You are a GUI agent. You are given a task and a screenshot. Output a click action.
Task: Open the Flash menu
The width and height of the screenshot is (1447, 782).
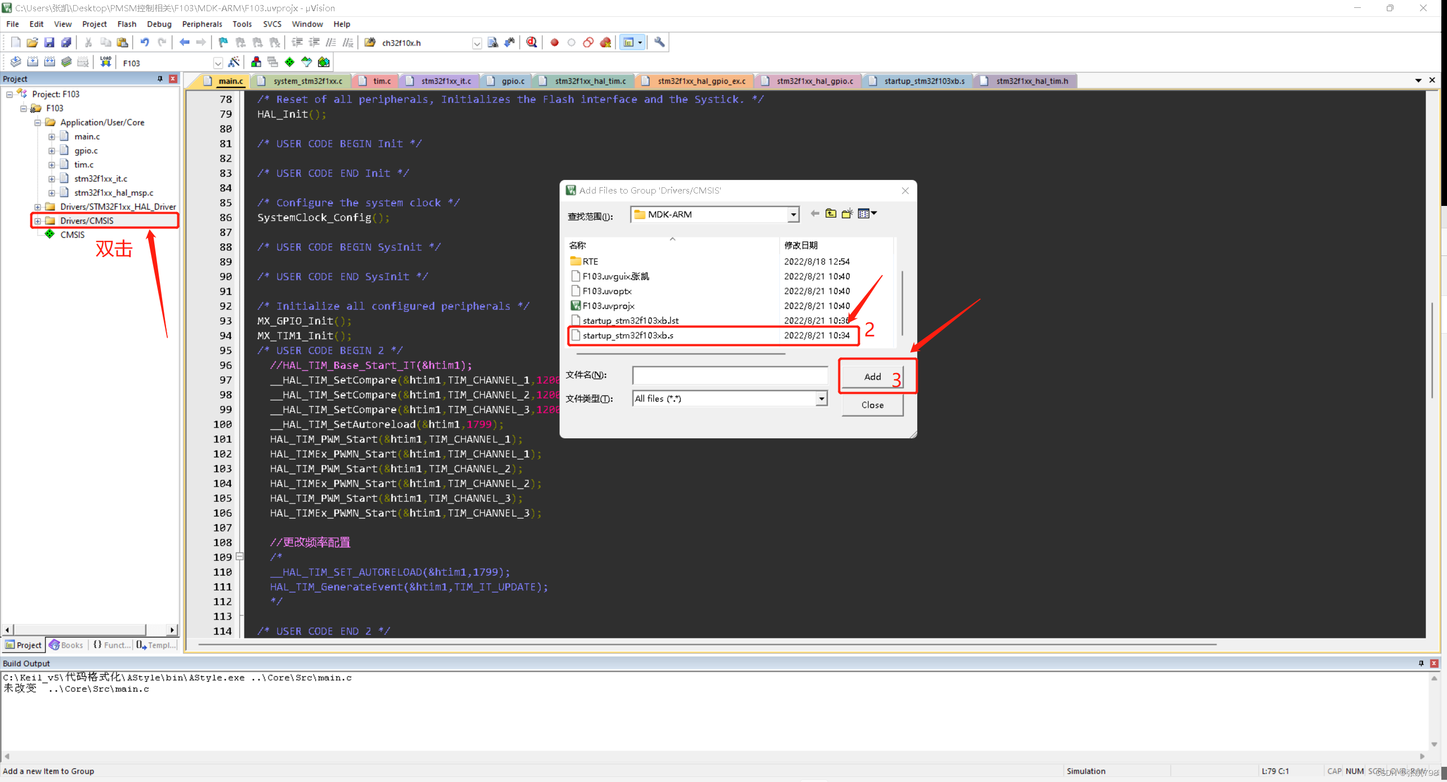point(127,24)
